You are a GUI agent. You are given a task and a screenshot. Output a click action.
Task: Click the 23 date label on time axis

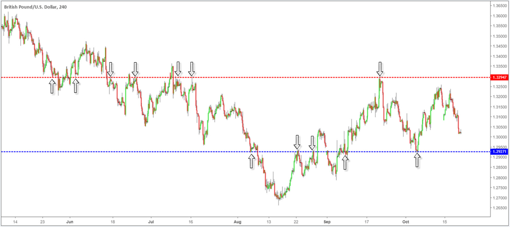click(42, 222)
